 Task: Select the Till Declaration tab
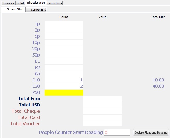click(x=36, y=3)
